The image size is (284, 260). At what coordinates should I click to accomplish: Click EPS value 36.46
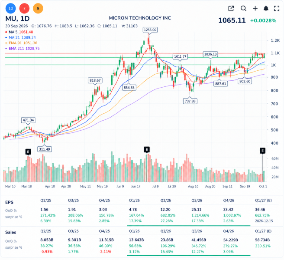pyautogui.click(x=260, y=210)
